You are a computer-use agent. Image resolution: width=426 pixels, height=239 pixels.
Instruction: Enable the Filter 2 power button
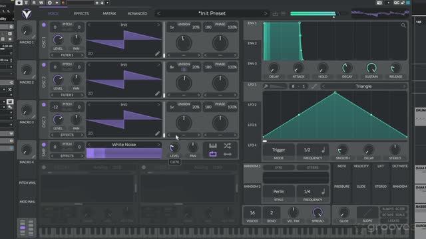[144, 167]
